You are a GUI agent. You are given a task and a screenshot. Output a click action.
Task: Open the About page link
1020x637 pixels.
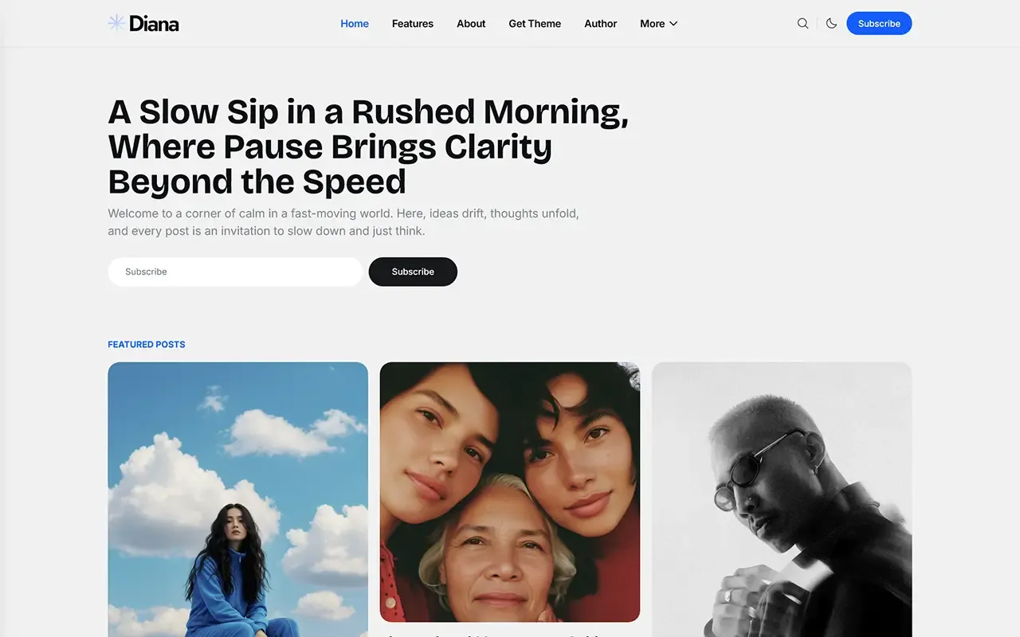click(x=471, y=24)
